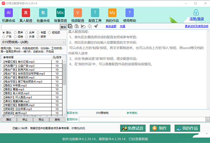
Task: Open the 批量合成 batch synthesis module
Action: pyautogui.click(x=43, y=15)
